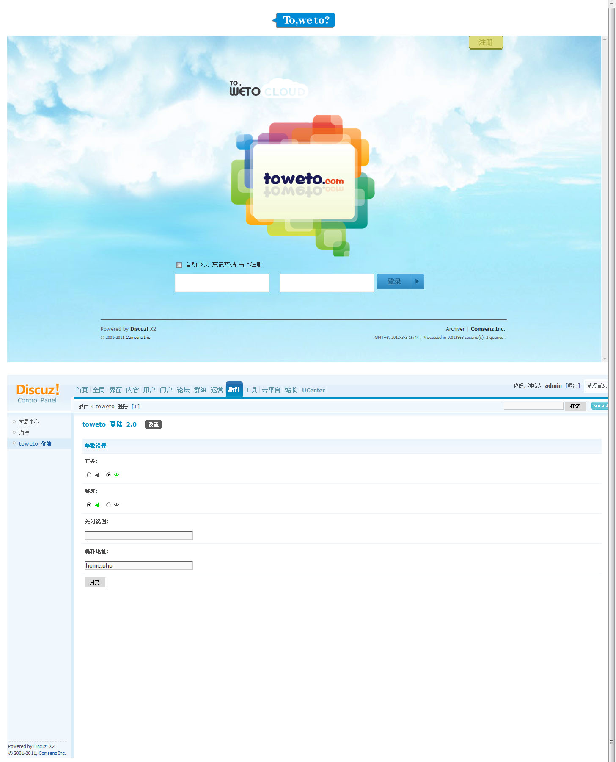616x762 pixels.
Task: Set 游客 to 否
Action: (x=109, y=505)
